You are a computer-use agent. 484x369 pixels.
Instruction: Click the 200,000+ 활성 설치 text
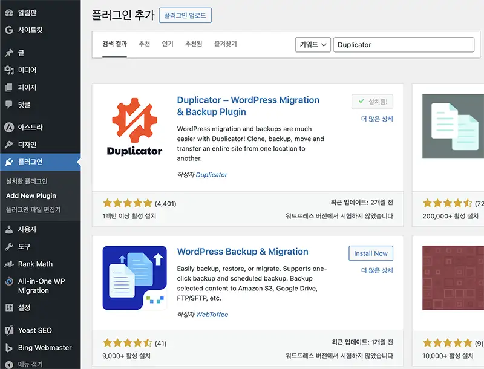click(451, 216)
